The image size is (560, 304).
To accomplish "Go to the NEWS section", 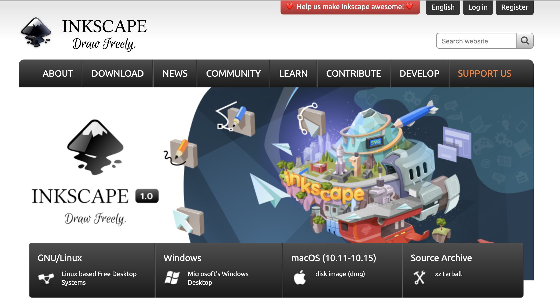I will (175, 73).
